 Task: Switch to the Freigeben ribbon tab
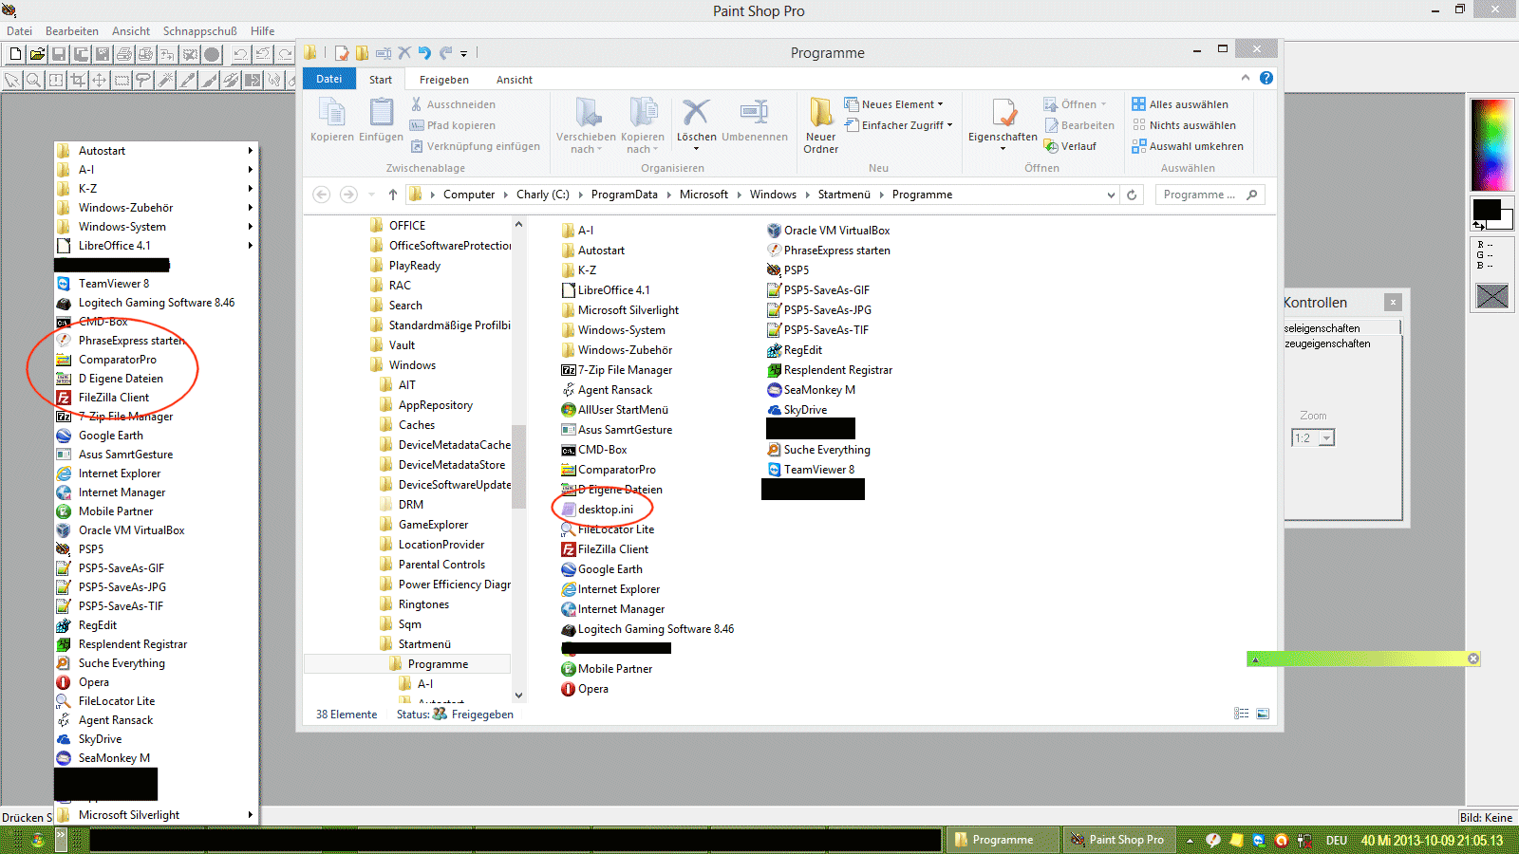pyautogui.click(x=444, y=80)
